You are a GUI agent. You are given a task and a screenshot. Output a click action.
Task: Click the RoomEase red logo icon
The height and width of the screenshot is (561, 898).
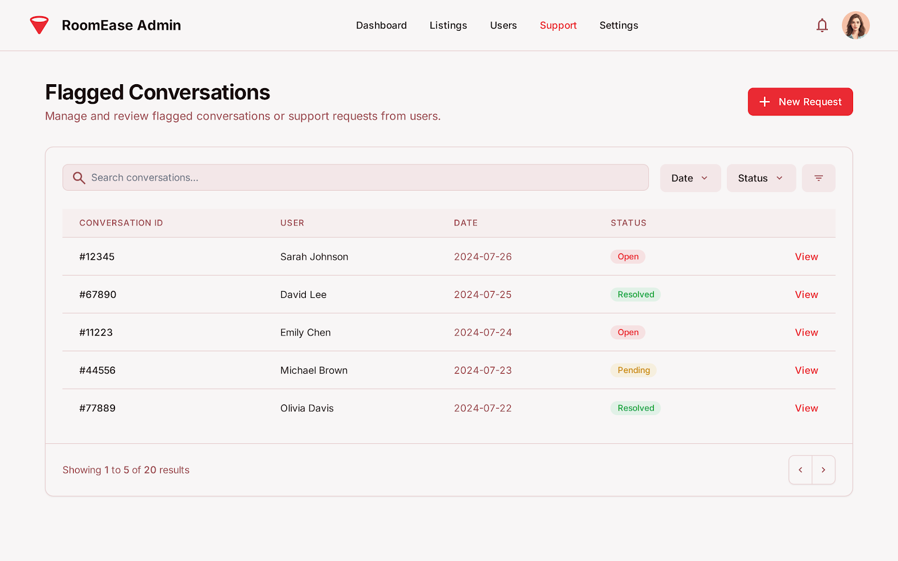(x=39, y=25)
